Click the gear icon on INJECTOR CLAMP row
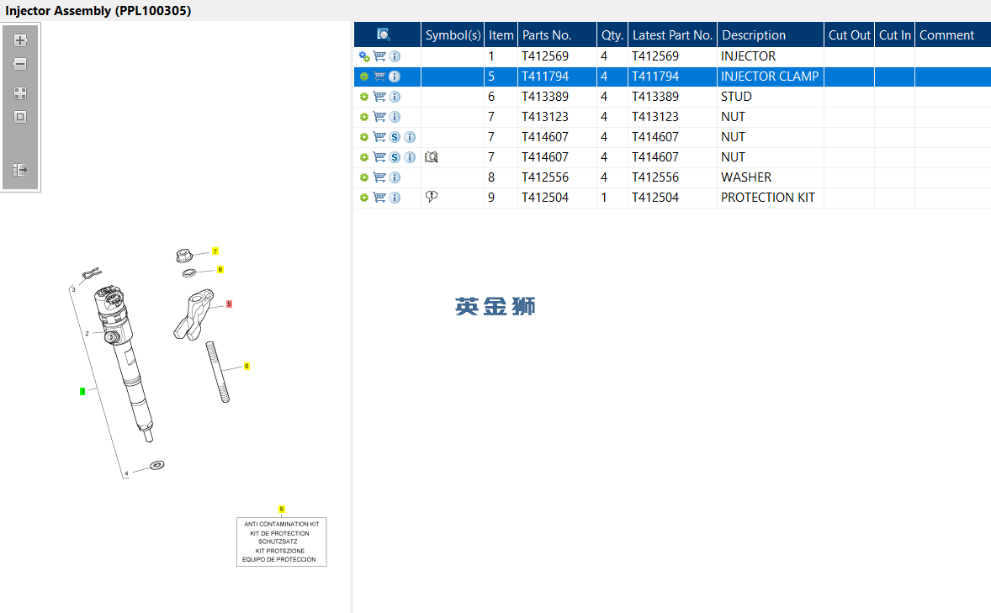Viewport: 991px width, 613px height. pyautogui.click(x=364, y=77)
